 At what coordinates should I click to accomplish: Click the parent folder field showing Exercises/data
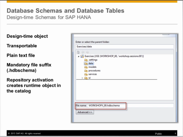coord(124,47)
